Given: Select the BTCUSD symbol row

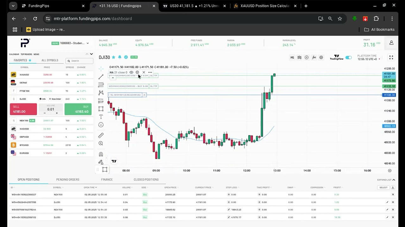Looking at the screenshot, I should point(51,145).
